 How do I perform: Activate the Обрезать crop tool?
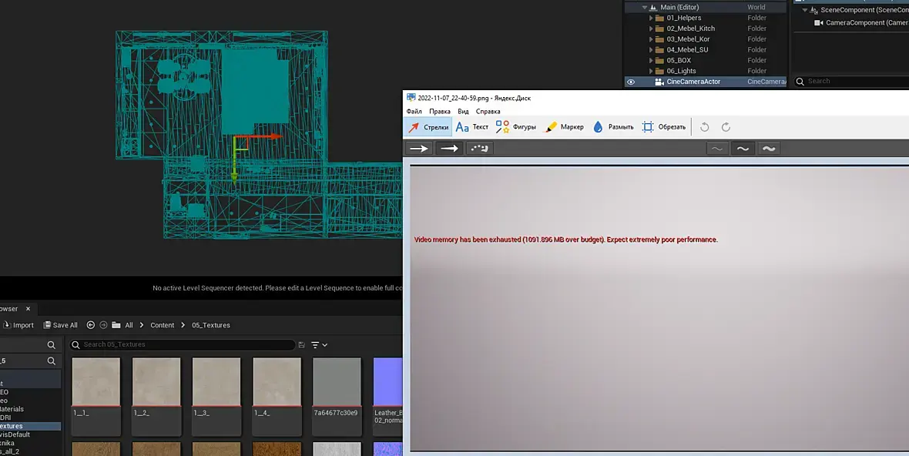(664, 127)
